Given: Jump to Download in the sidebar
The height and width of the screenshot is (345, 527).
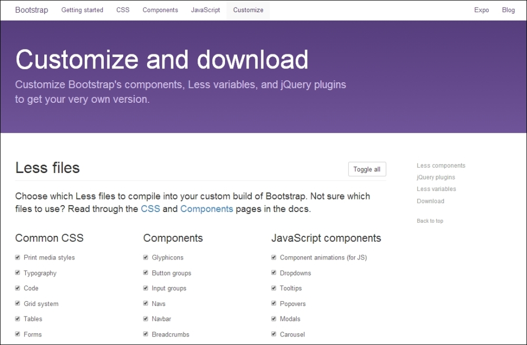Looking at the screenshot, I should tap(430, 201).
